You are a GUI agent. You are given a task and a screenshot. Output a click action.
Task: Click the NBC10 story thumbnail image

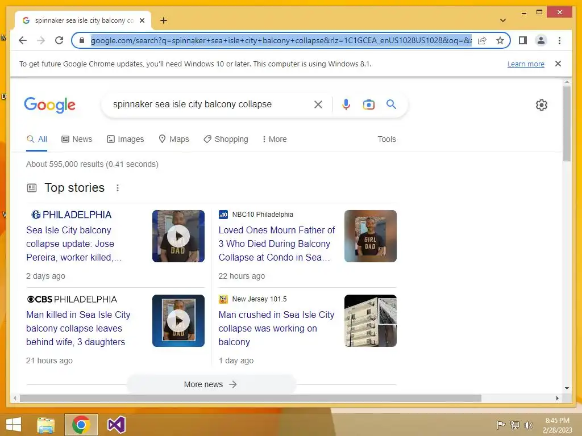(x=371, y=236)
